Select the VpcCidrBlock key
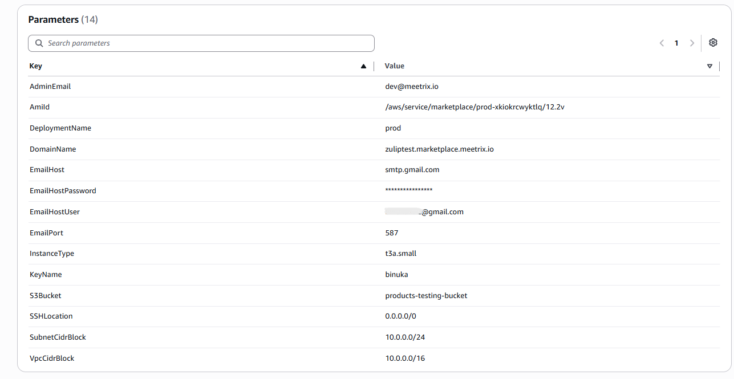The image size is (734, 379). click(52, 358)
